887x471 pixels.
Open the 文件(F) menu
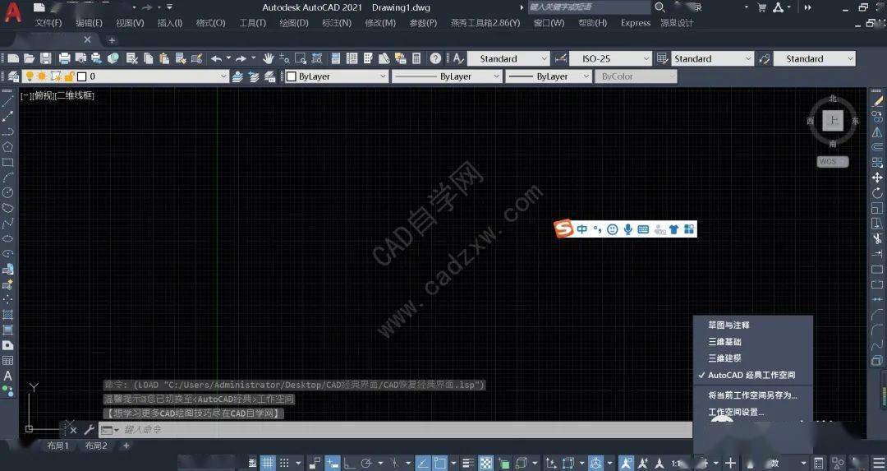pyautogui.click(x=48, y=23)
